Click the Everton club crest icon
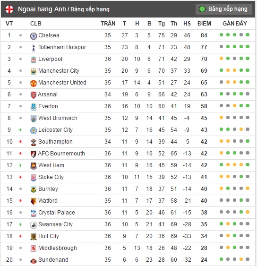 pos(34,107)
